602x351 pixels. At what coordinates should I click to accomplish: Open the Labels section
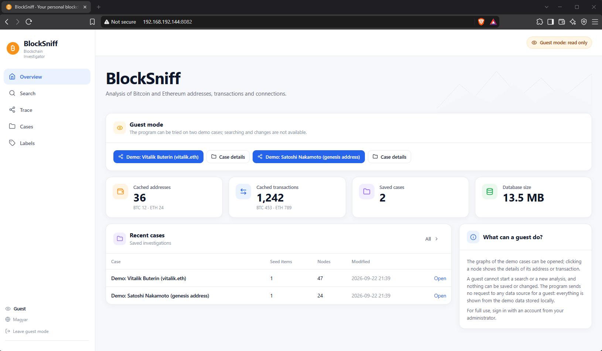(47, 143)
